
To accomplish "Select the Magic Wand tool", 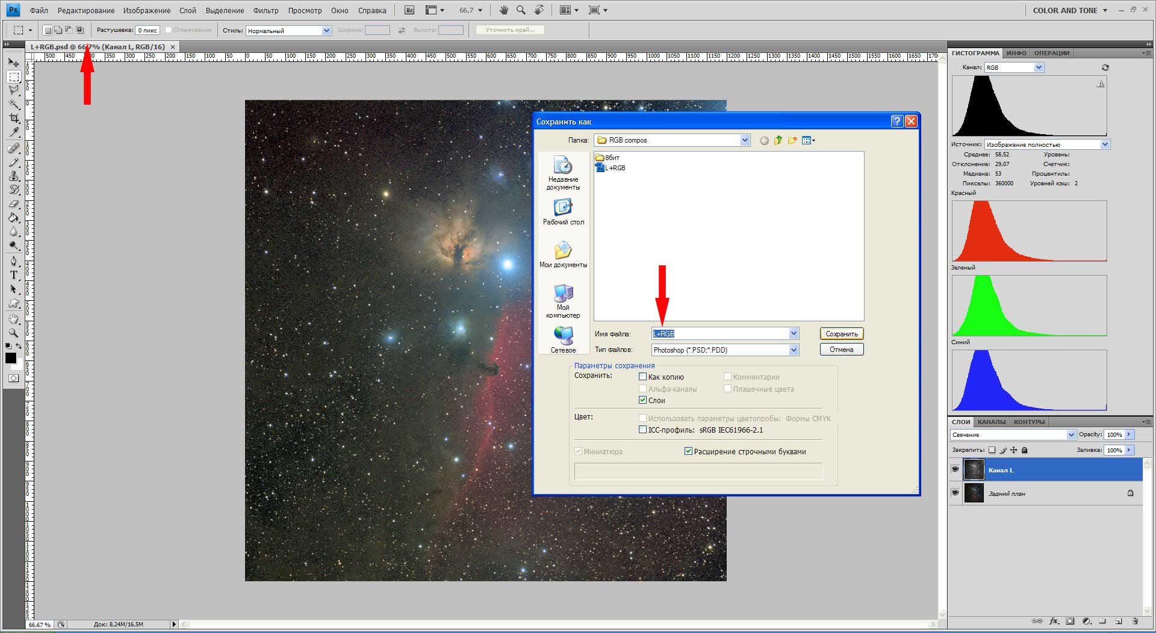I will (x=14, y=105).
